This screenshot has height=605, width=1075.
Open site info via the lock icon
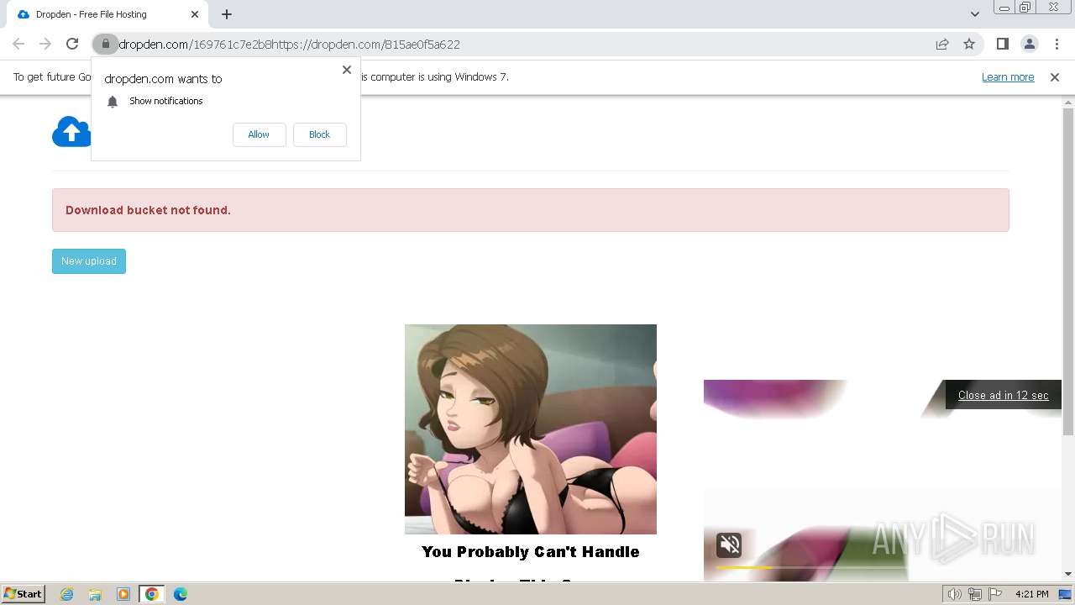click(x=105, y=44)
